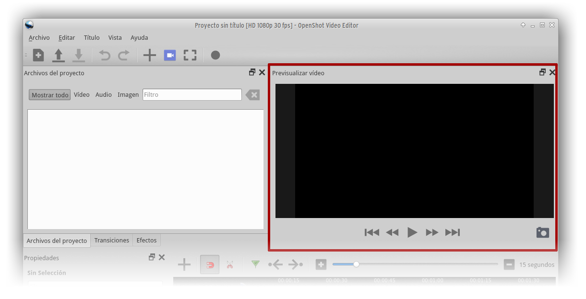This screenshot has height=299, width=586.
Task: Enable the razor cut tool
Action: (x=230, y=264)
